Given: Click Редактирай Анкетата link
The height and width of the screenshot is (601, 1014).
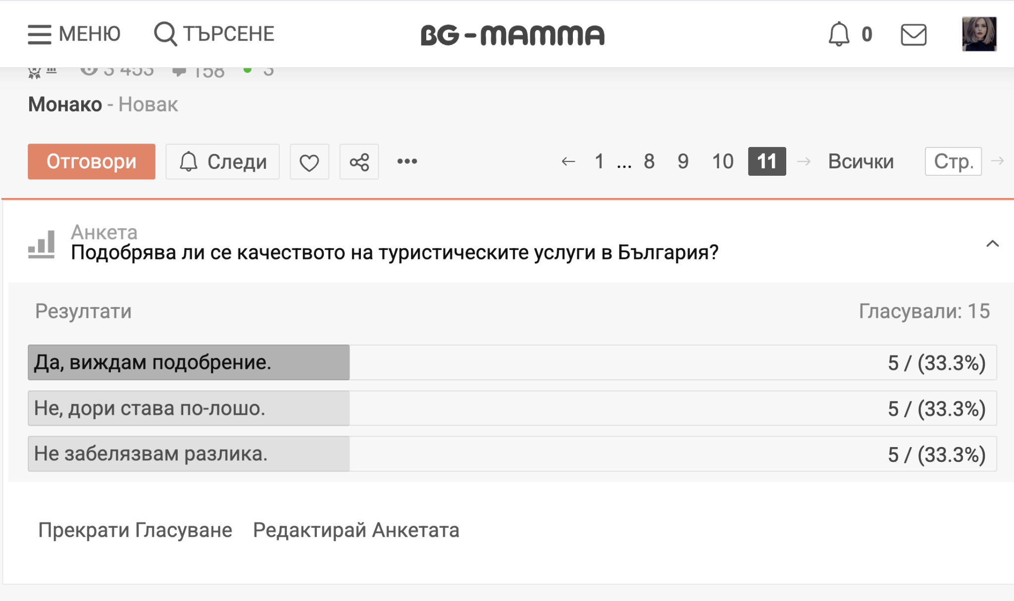Looking at the screenshot, I should pyautogui.click(x=356, y=530).
